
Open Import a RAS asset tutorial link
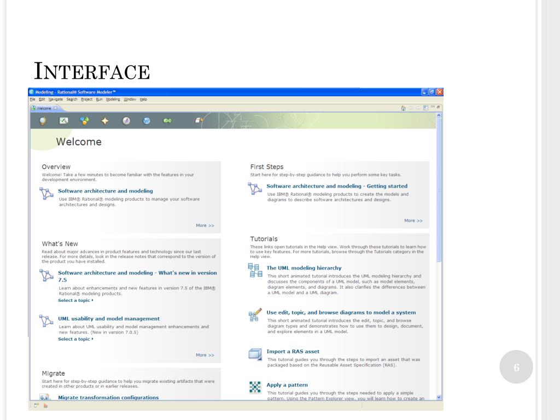(x=293, y=352)
